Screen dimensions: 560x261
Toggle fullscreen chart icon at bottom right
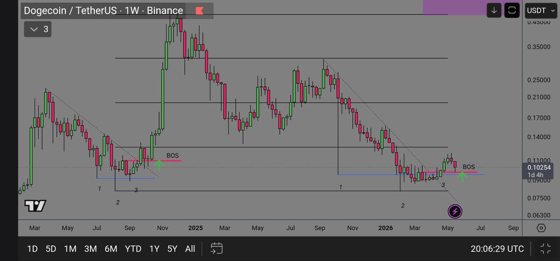545,248
